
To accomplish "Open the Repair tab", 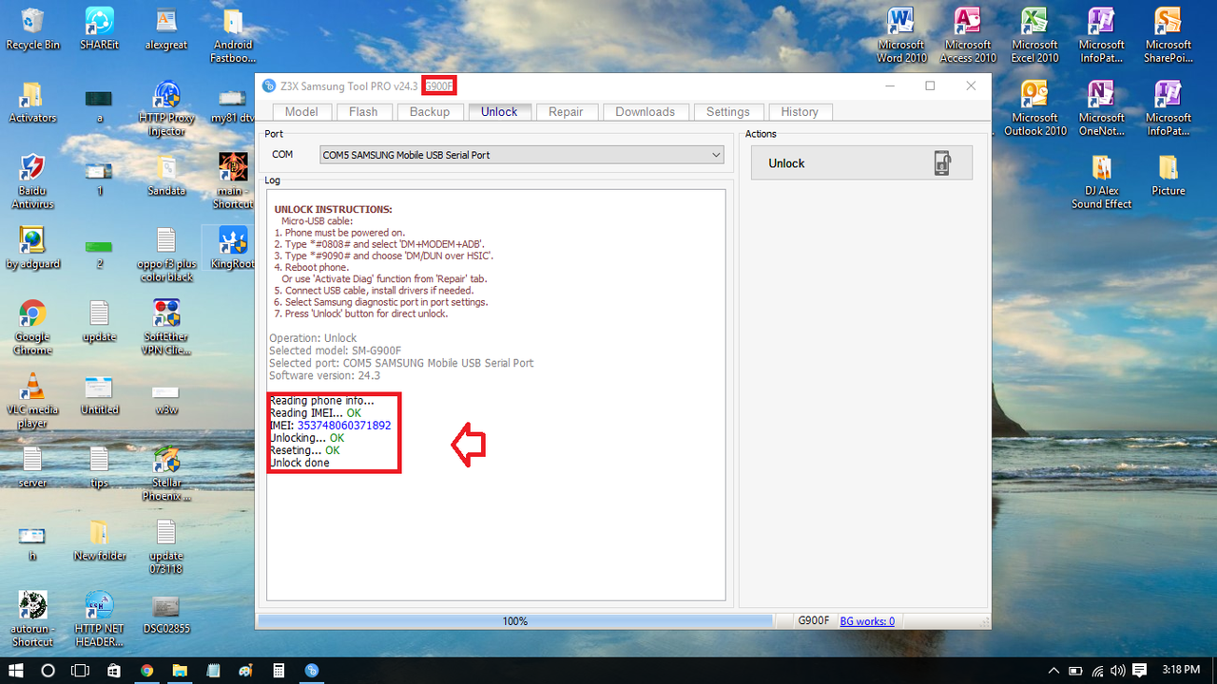I will pos(566,111).
